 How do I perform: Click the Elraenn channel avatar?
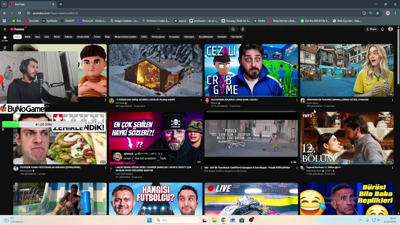207,101
